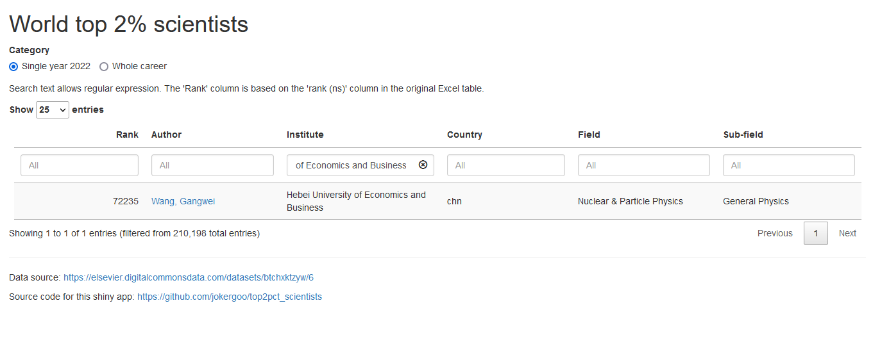Clear the Institute filter text with the x icon
Viewport: 873px width, 351px height.
[x=423, y=165]
